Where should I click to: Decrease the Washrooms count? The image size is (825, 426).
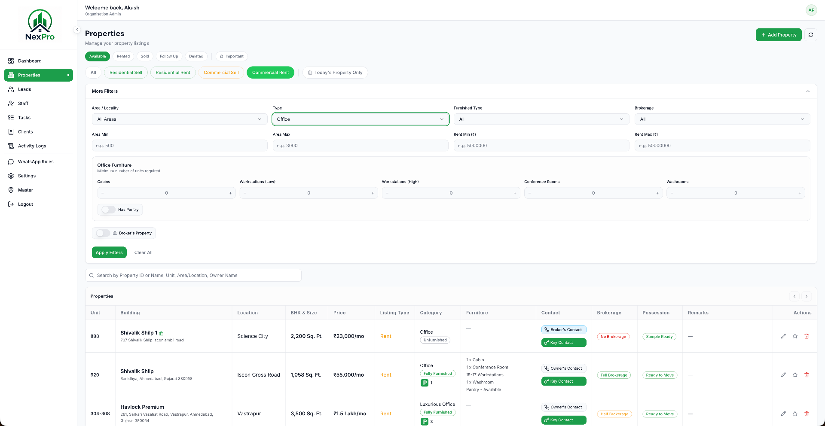coord(672,193)
